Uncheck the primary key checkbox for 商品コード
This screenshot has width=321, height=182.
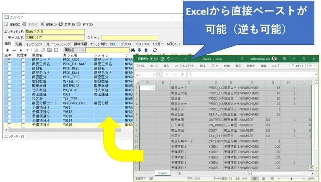point(9,60)
